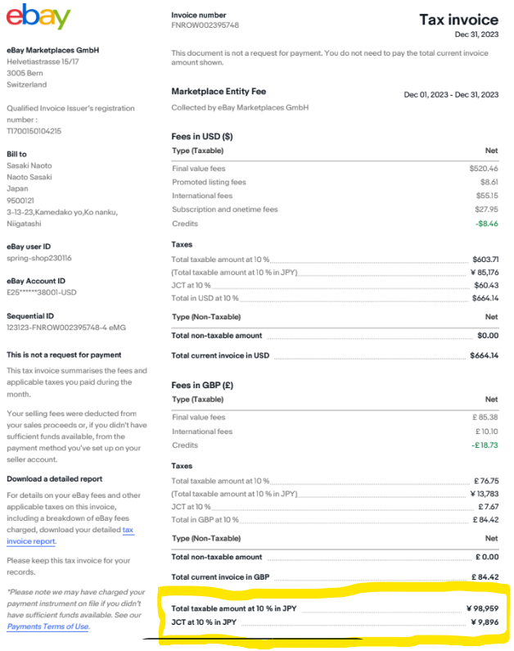Select JCT at 10 % in JPY ¥ 9,896

[485, 622]
